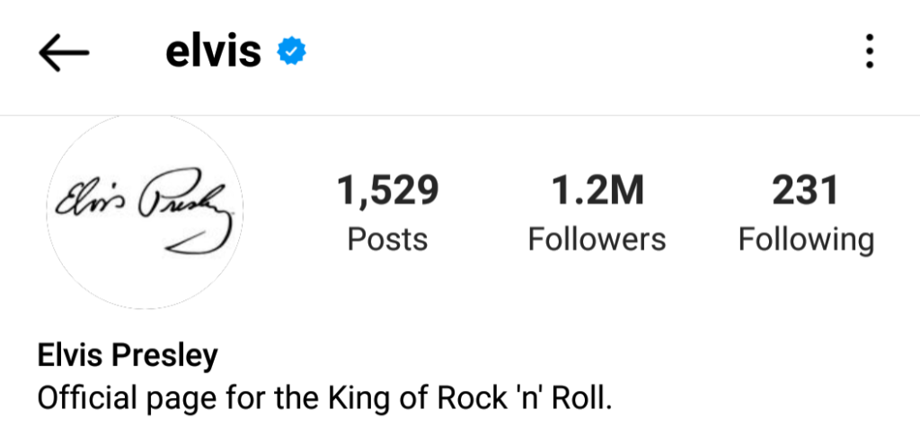Screen dimensions: 920x426
Task: Click the 231 following count
Action: point(805,191)
